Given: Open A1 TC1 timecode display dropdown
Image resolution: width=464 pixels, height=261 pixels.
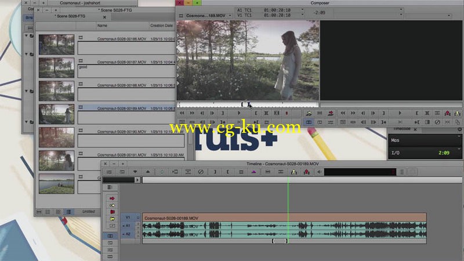Looking at the screenshot, I should coord(302,10).
